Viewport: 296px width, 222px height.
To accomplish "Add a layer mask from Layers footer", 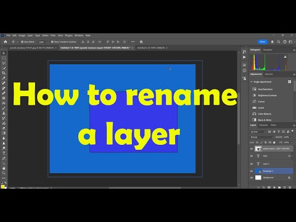I will click(x=269, y=187).
